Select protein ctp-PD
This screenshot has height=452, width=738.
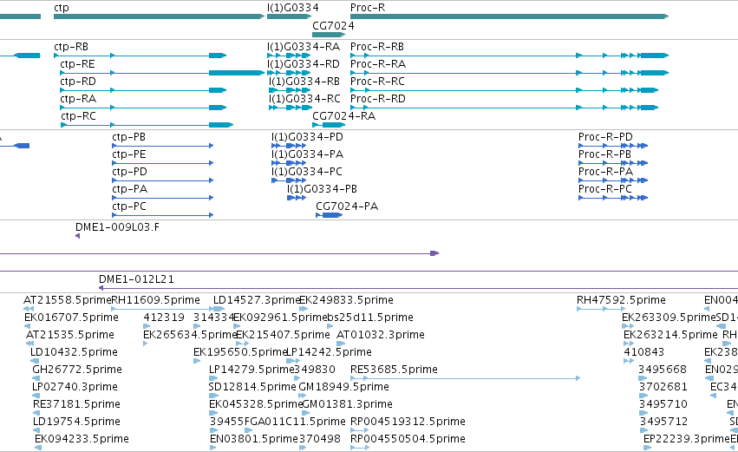coord(162,180)
